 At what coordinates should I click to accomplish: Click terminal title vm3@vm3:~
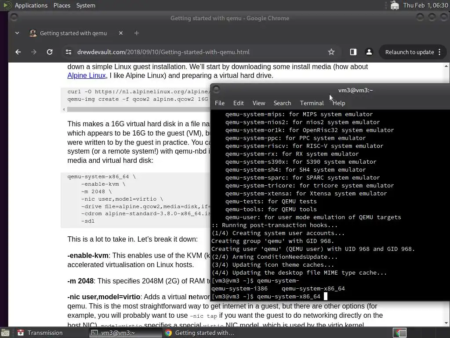click(x=355, y=90)
